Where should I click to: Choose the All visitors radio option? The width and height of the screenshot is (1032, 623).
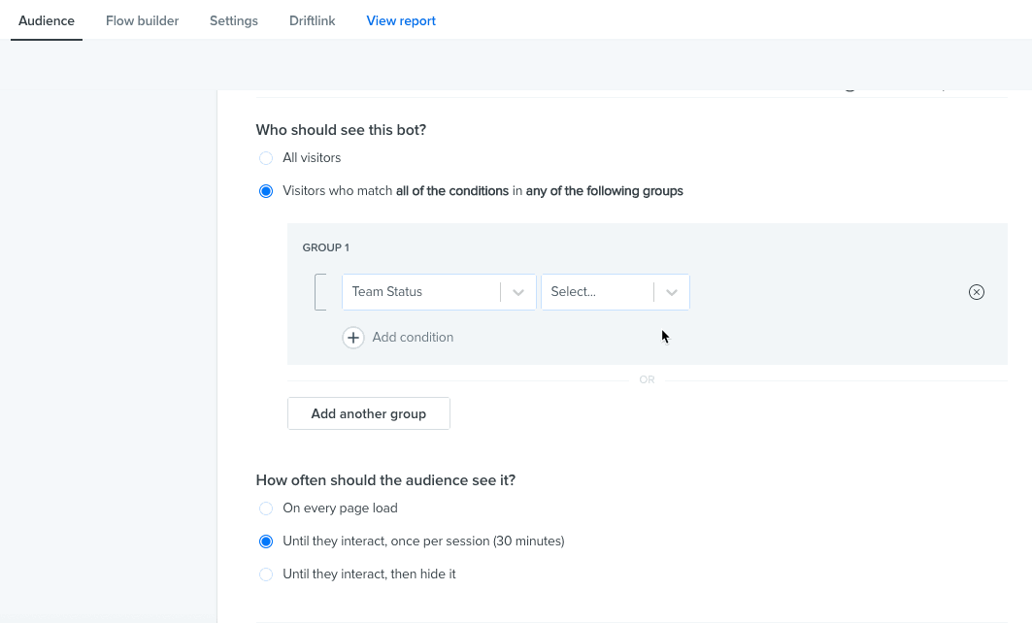point(266,158)
